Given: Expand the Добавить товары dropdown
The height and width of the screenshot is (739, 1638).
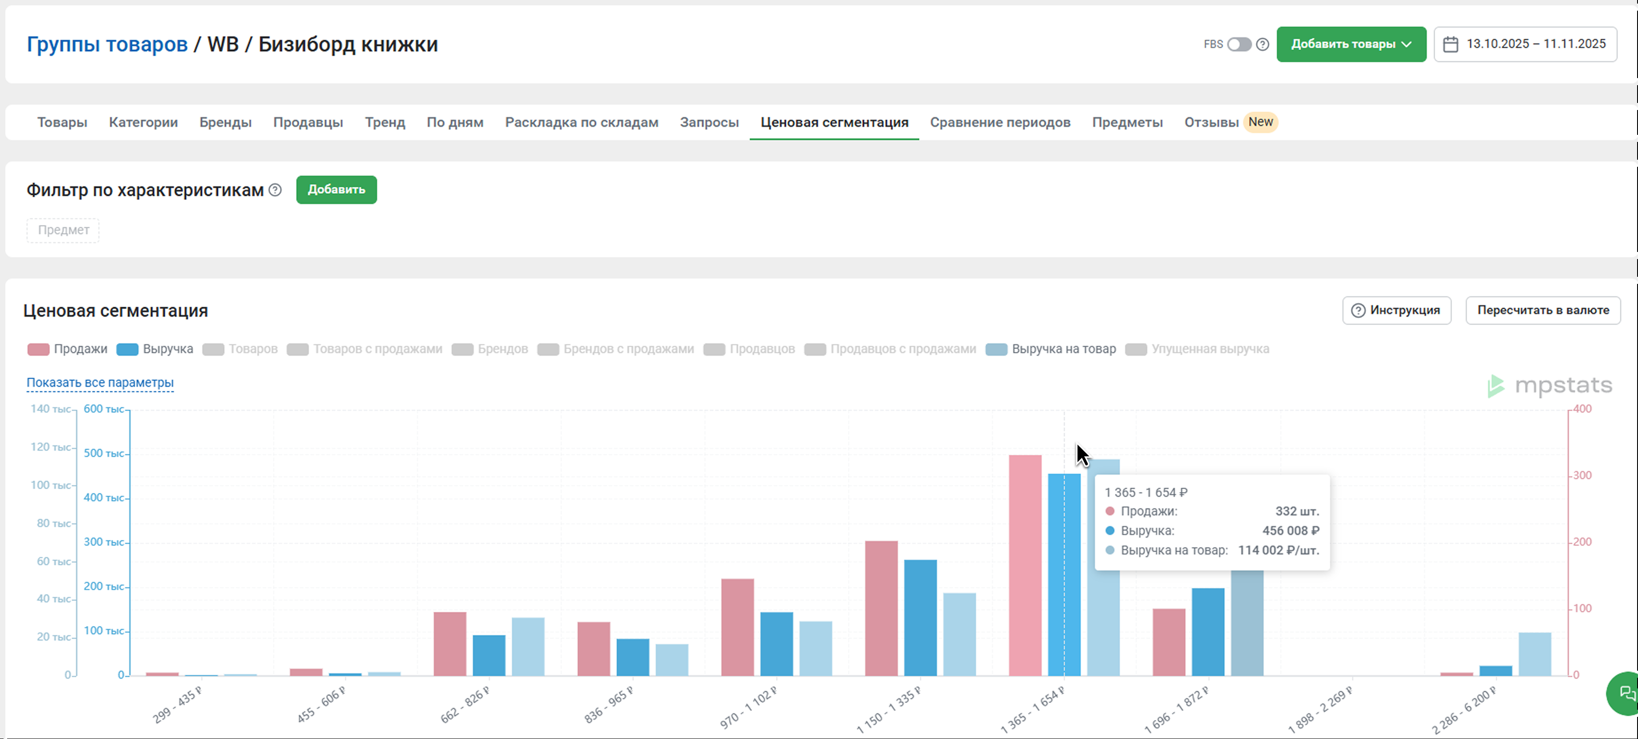Looking at the screenshot, I should tap(1351, 44).
